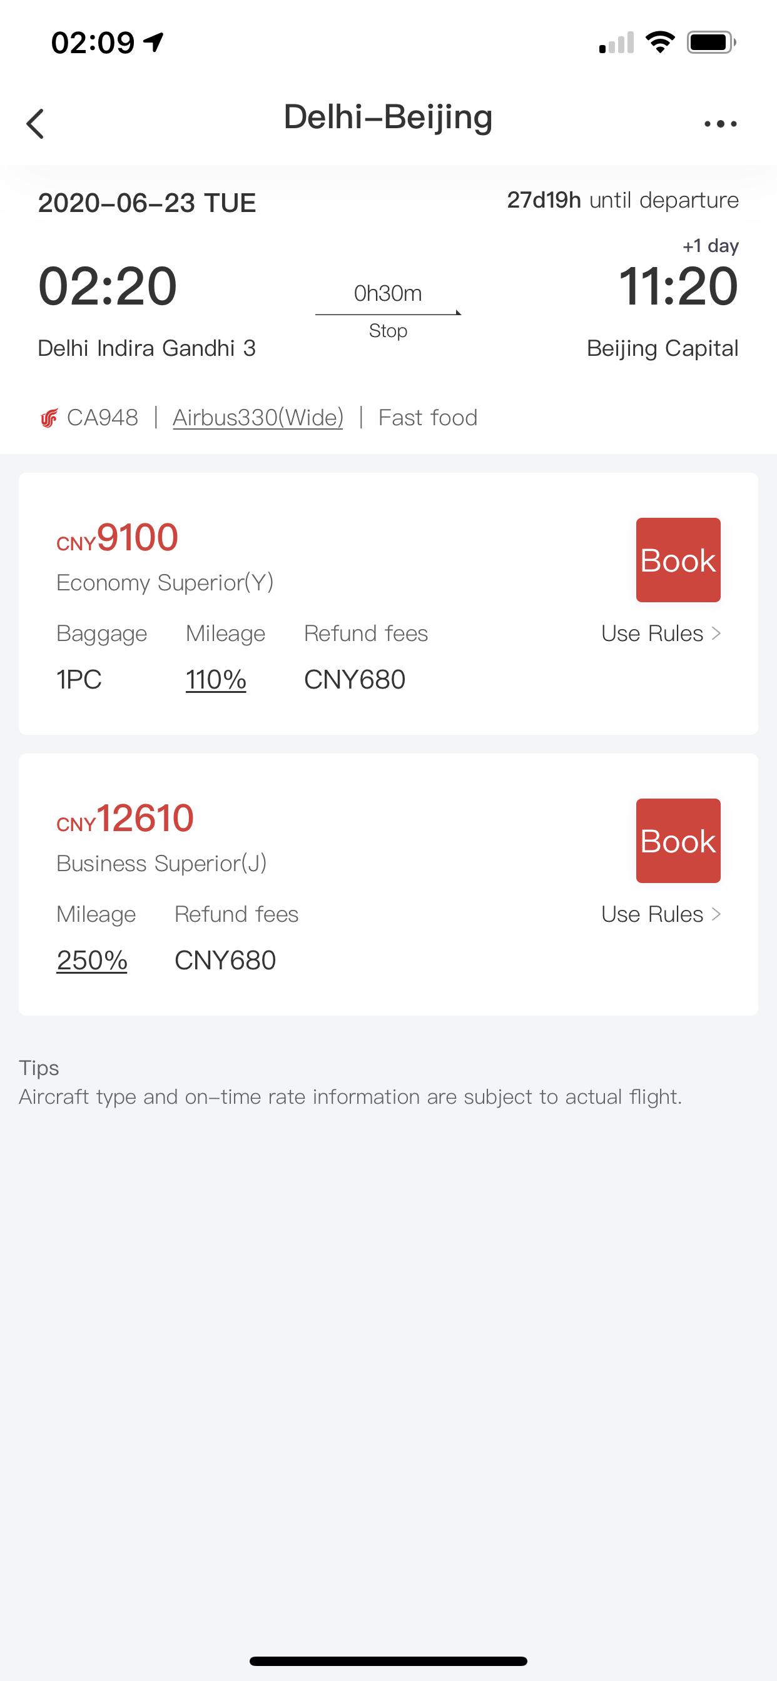Tap the home indicator bar at bottom
Screen dimensions: 777x1681
(x=388, y=1661)
